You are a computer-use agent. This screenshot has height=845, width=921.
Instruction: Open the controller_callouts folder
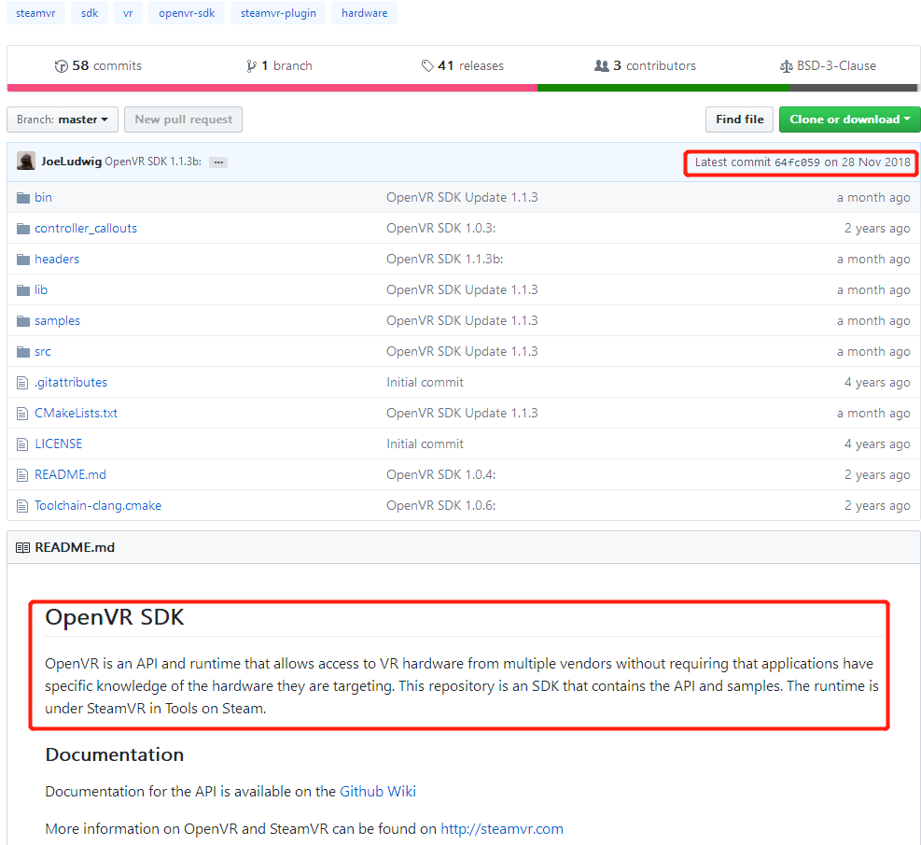86,228
